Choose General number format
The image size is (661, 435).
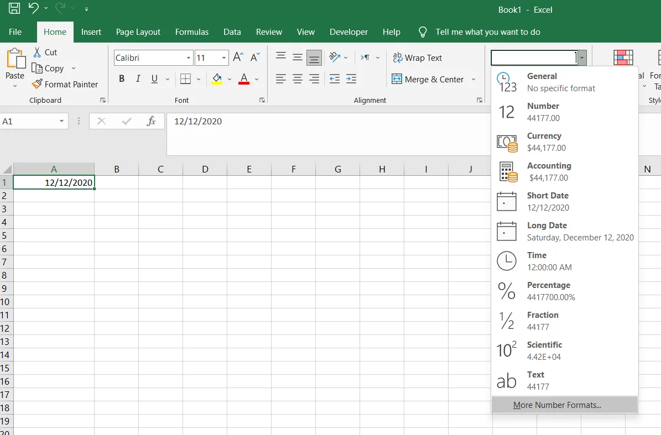565,82
